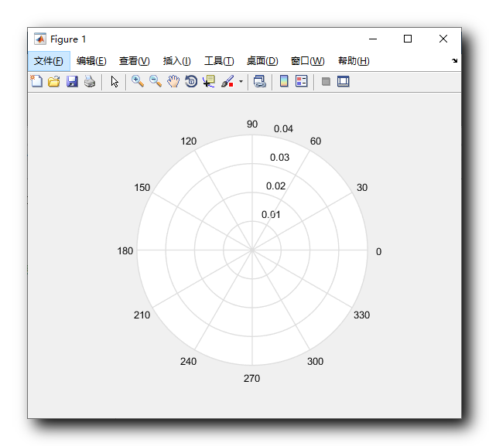Select the Rotate 3D tool
The height and width of the screenshot is (446, 489).
(191, 81)
